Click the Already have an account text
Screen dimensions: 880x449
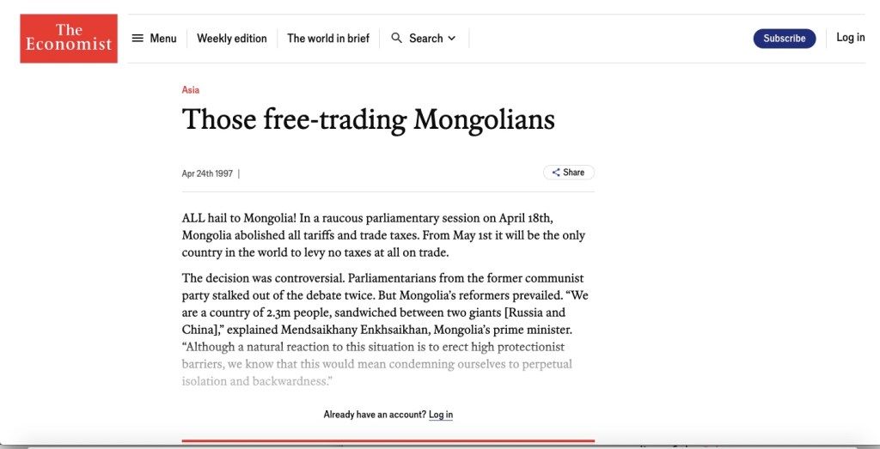[375, 415]
